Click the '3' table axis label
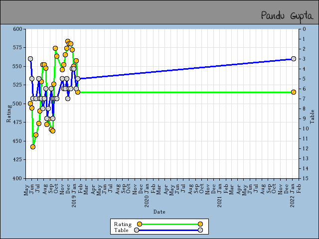 click(305, 59)
